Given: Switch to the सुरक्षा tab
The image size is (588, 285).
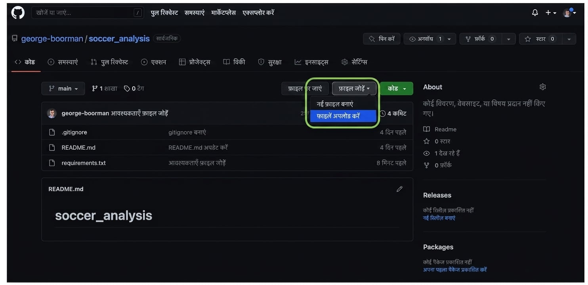Looking at the screenshot, I should click(270, 62).
